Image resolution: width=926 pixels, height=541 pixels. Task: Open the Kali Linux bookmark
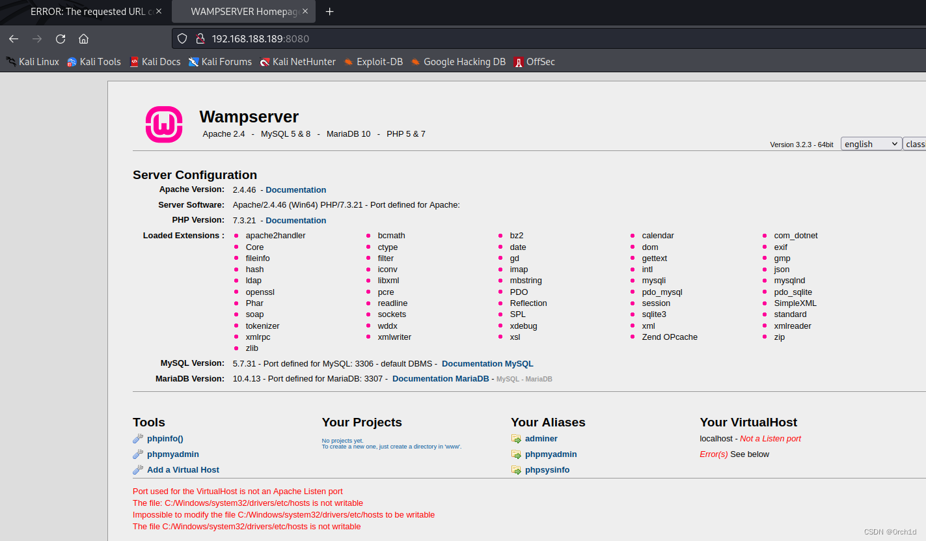(x=33, y=62)
